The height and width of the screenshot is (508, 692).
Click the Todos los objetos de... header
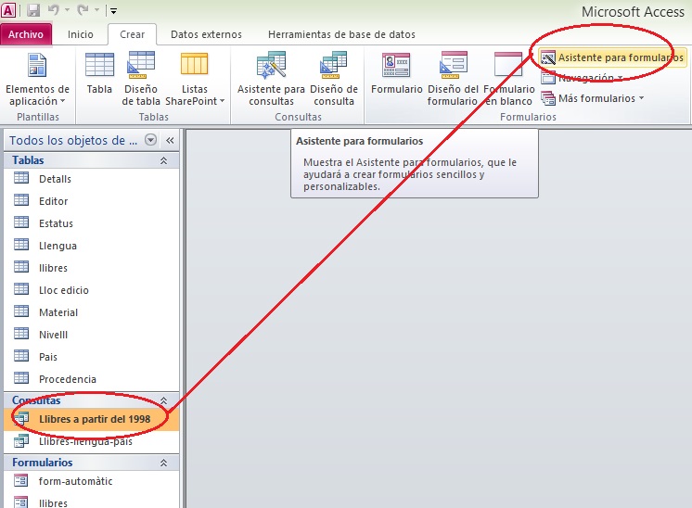coord(73,140)
